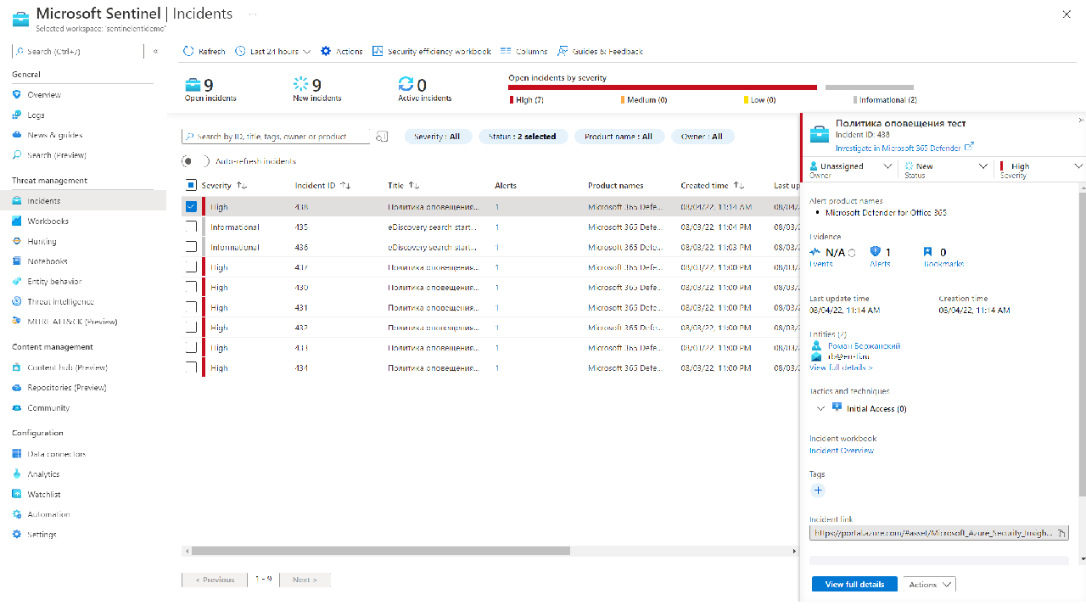Open the Status : 2 selected filter
The image size is (1086, 611).
[523, 137]
